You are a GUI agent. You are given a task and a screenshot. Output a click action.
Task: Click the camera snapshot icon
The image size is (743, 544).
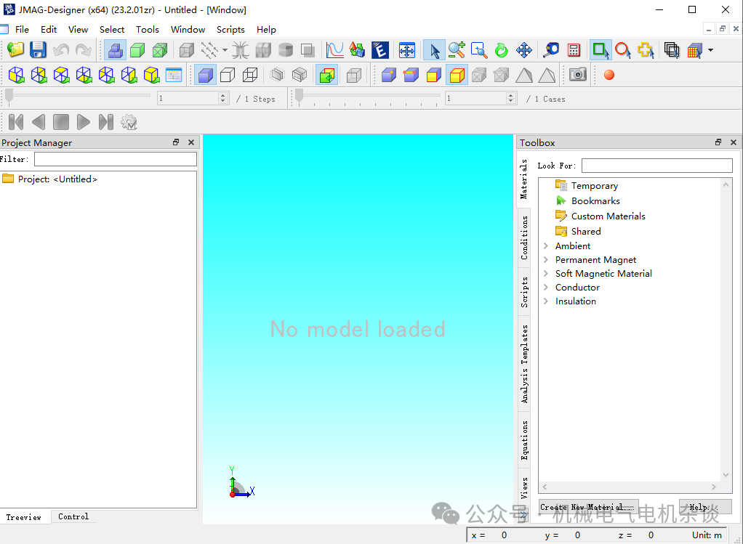coord(578,75)
